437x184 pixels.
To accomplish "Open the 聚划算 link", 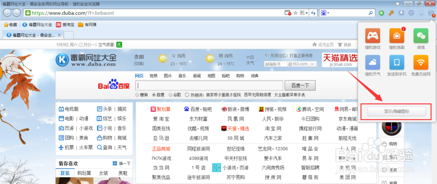I will point(161,109).
